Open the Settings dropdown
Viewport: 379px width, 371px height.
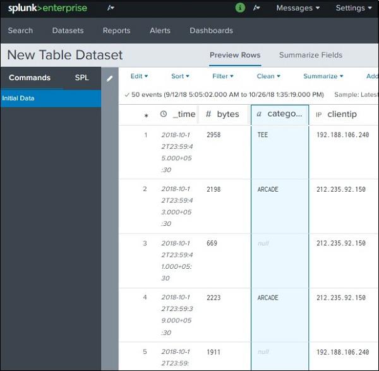click(x=354, y=8)
